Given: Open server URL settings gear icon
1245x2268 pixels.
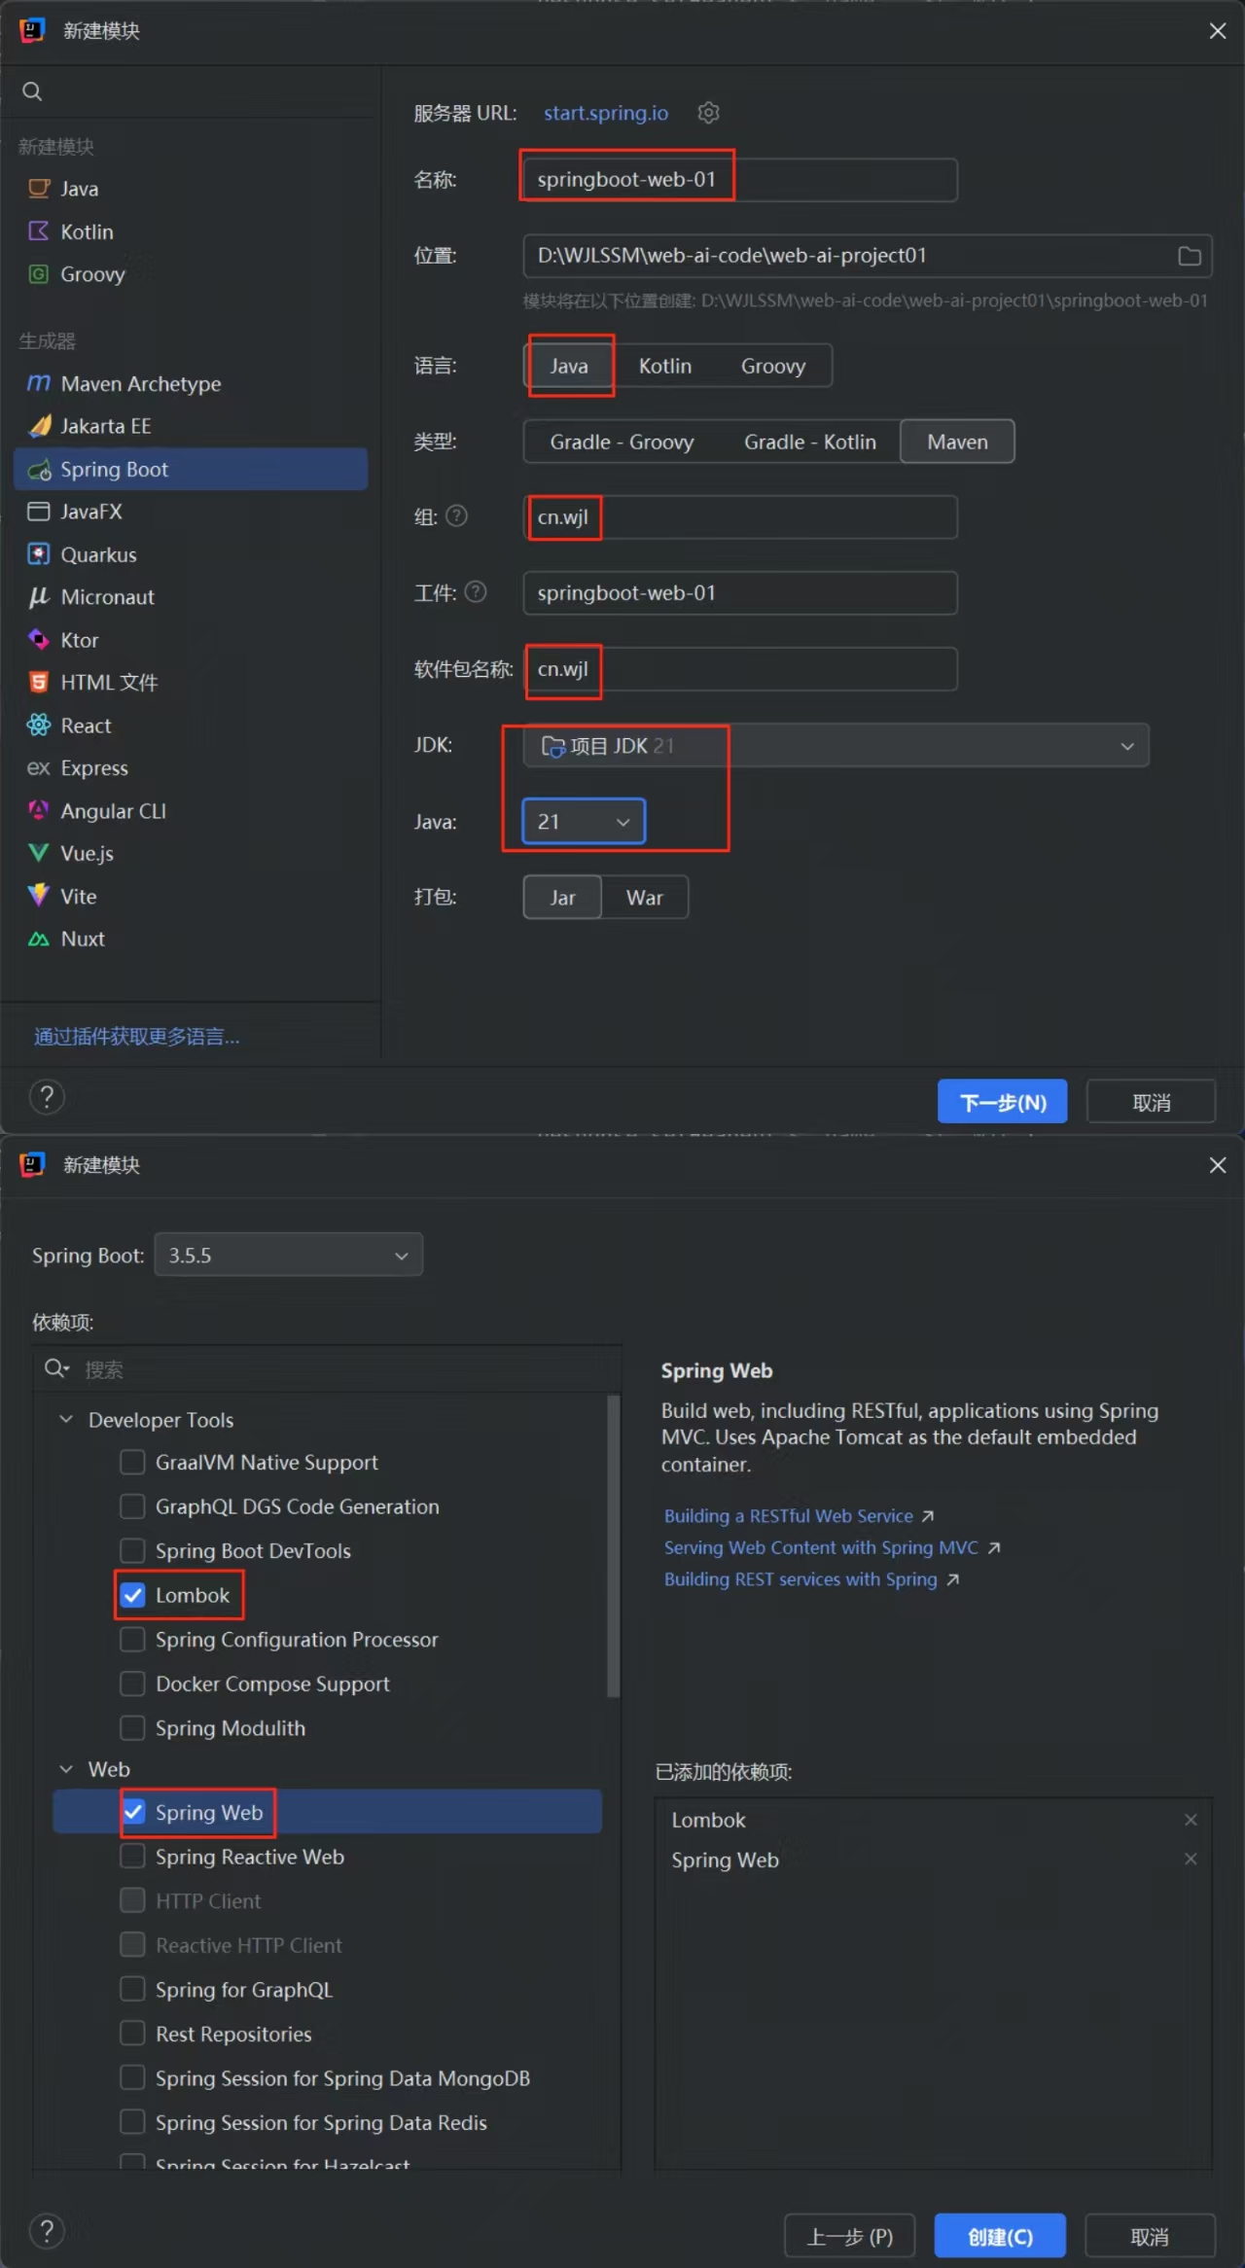Looking at the screenshot, I should [x=709, y=113].
